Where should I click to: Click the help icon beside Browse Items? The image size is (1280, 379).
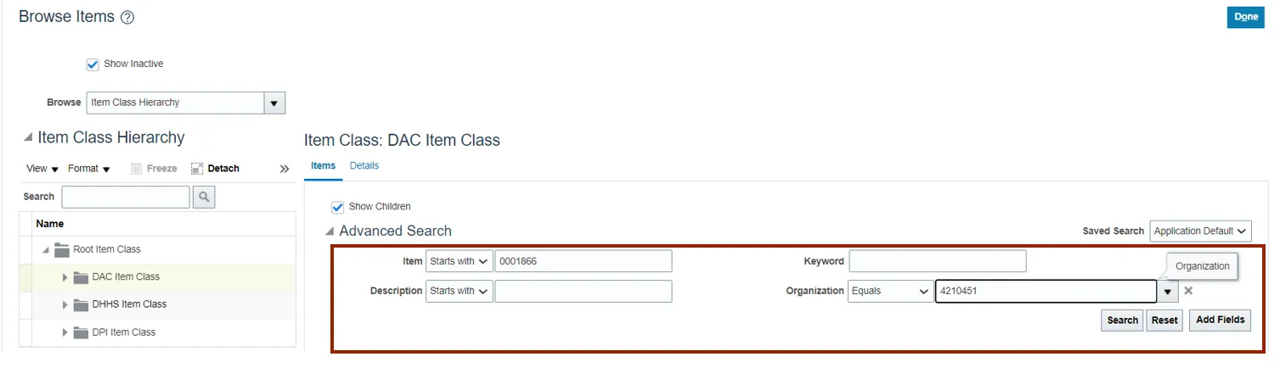(x=127, y=18)
